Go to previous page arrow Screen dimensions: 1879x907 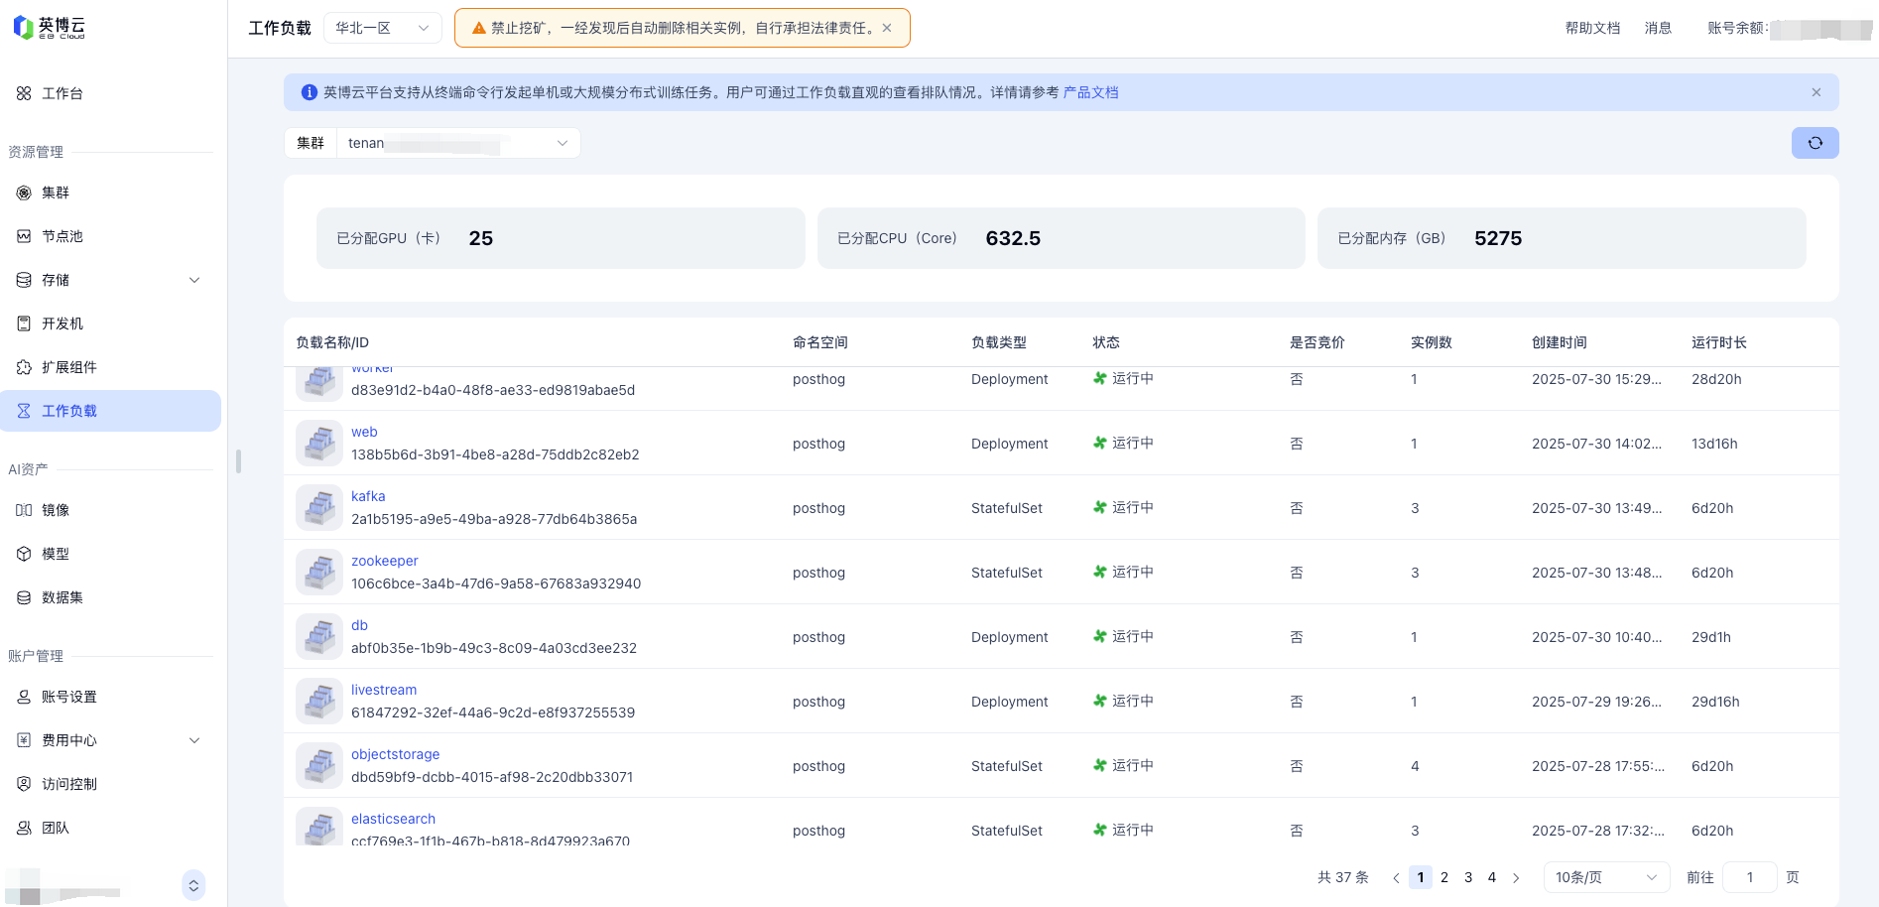(1396, 877)
